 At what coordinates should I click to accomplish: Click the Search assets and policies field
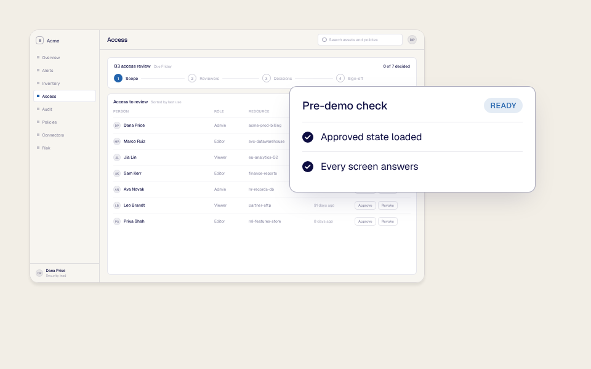pyautogui.click(x=360, y=40)
